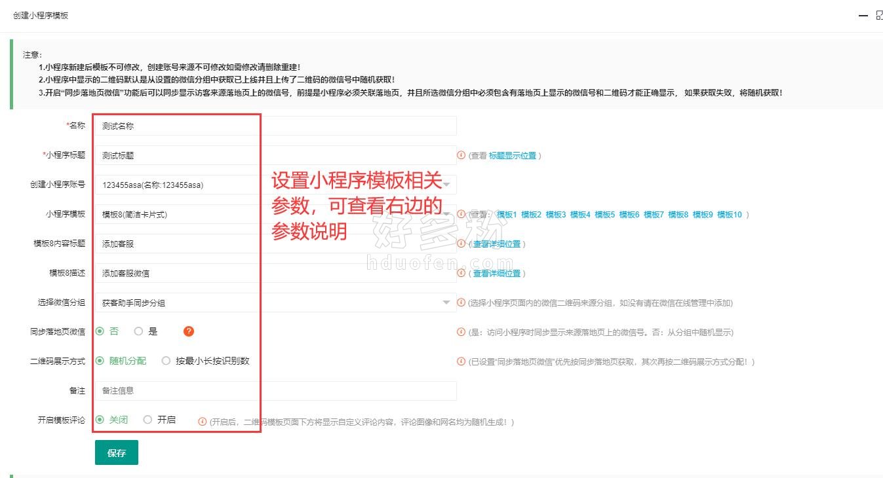The image size is (883, 478).
Task: Expand the 小程序模板 dropdown list
Action: (275, 214)
